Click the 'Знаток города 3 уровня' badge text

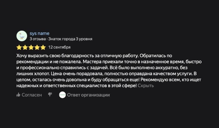click(70, 39)
